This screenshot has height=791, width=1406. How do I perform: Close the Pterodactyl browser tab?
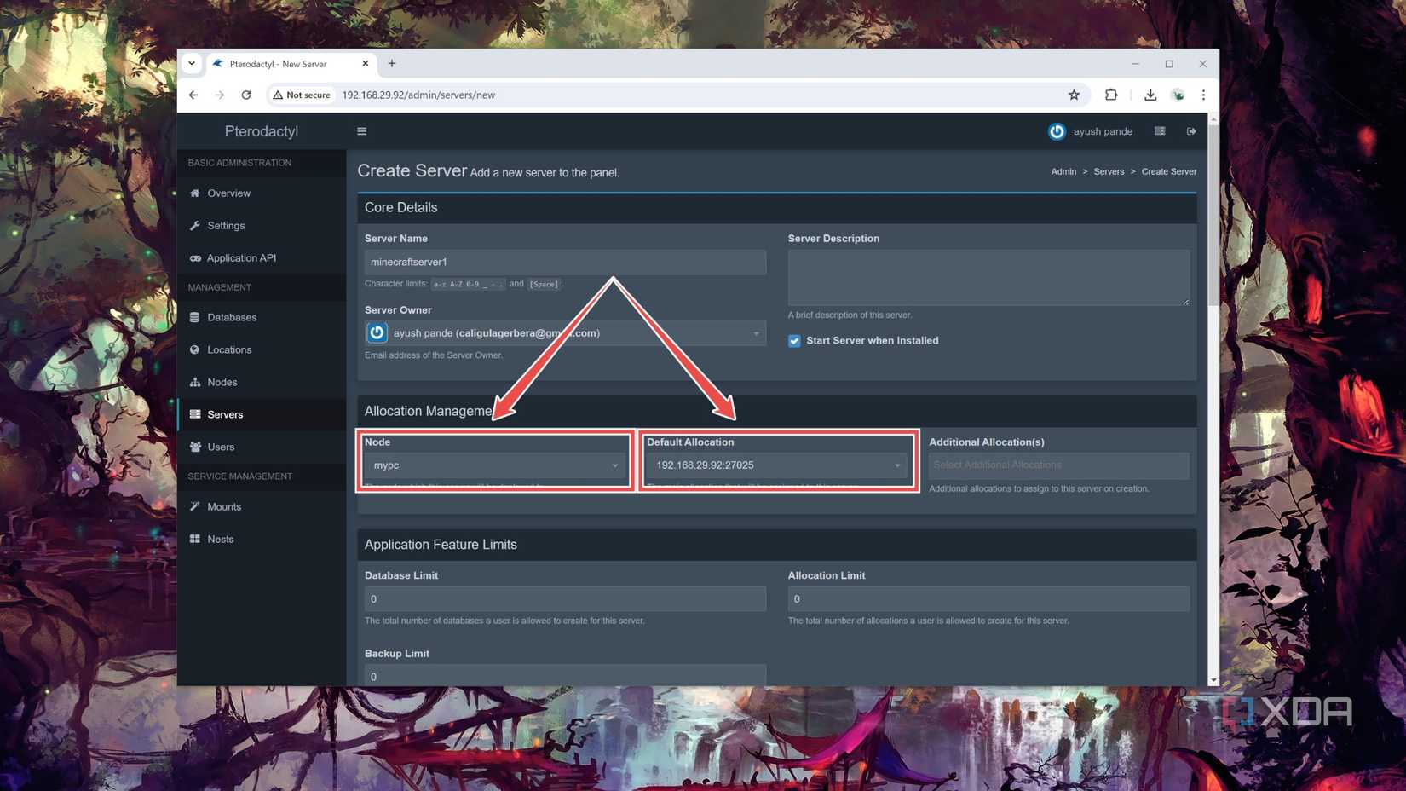(x=365, y=63)
